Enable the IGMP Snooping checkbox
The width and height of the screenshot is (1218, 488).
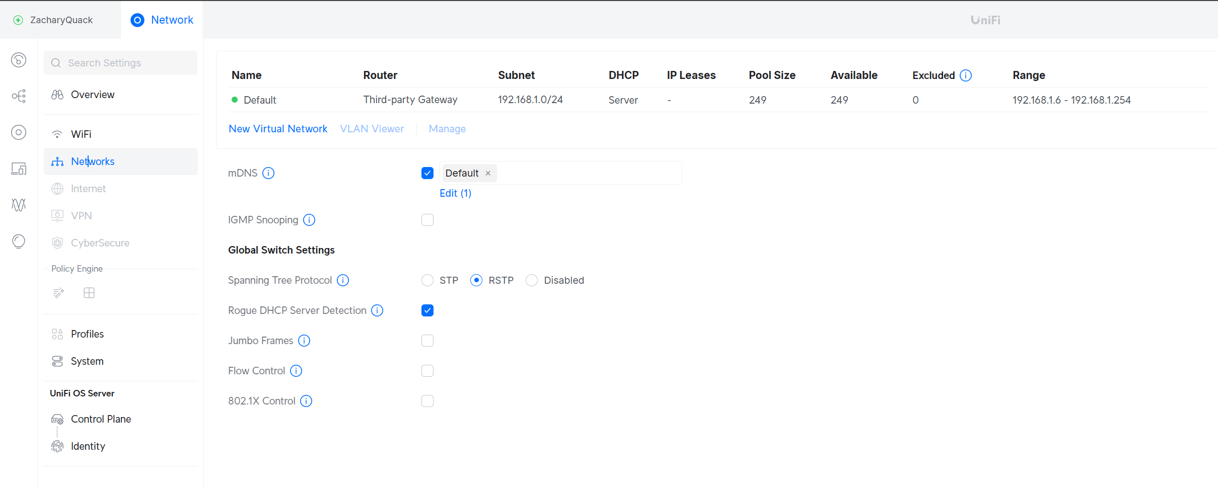[x=427, y=220]
